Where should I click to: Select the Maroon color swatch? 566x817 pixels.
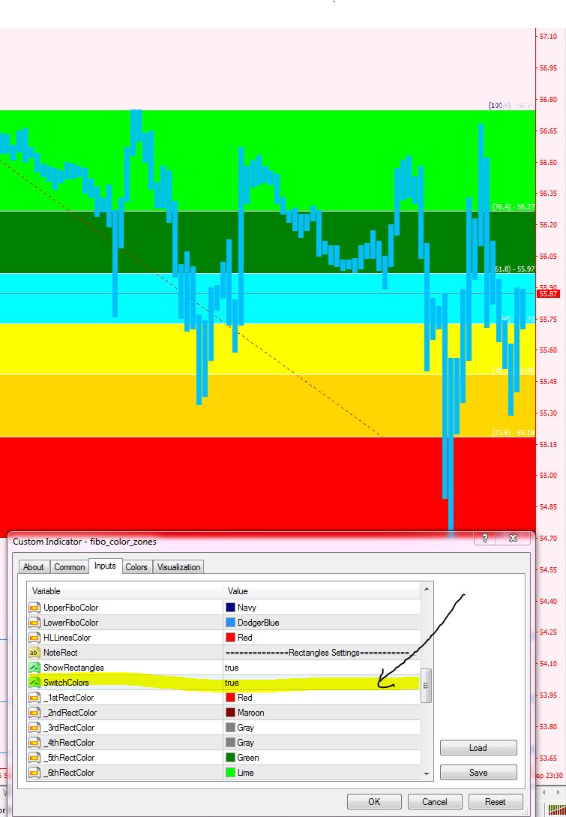[230, 713]
